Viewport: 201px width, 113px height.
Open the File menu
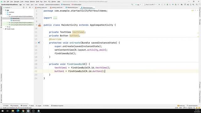tap(5, 2)
